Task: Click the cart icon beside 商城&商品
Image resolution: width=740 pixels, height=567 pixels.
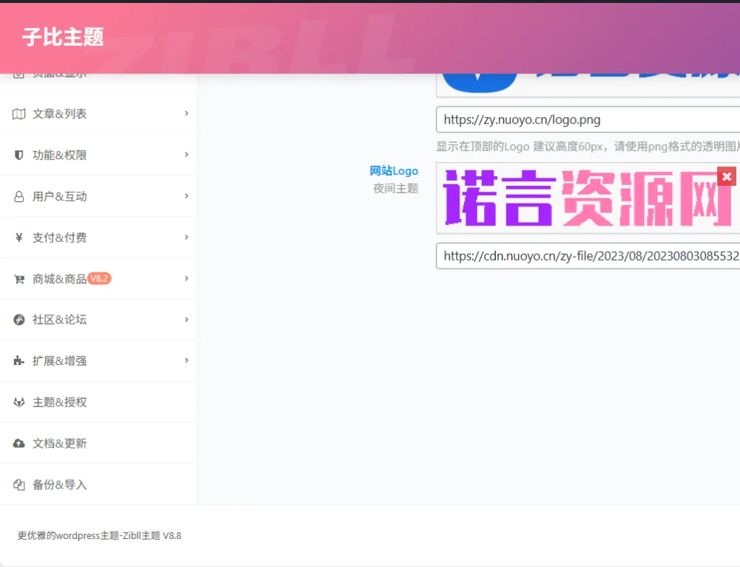Action: pos(19,279)
